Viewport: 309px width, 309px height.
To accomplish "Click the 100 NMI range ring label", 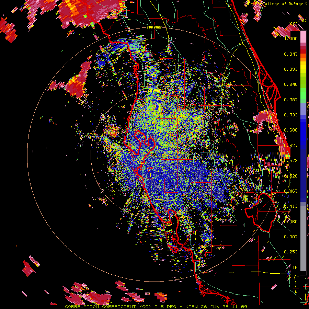I will pyautogui.click(x=154, y=27).
